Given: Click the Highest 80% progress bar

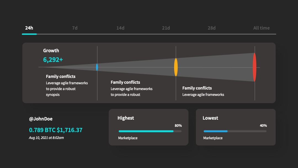Looking at the screenshot, I should tap(150, 131).
